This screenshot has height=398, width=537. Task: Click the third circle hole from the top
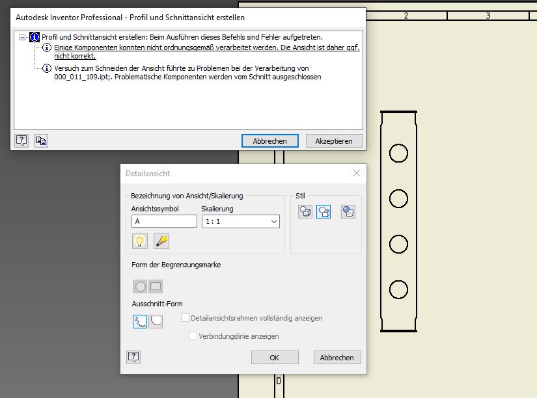click(398, 244)
